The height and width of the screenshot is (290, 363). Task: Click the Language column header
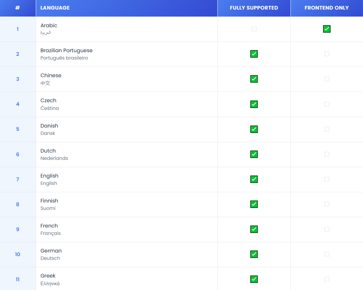click(55, 8)
